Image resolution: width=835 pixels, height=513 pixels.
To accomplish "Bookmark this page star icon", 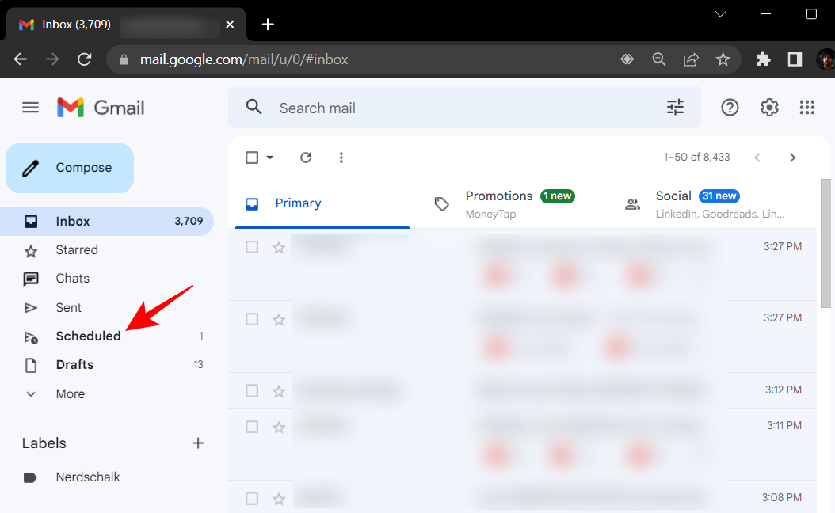I will [x=723, y=59].
